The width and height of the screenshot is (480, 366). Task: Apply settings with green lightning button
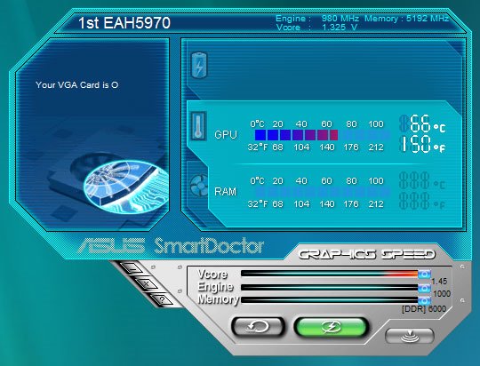pos(331,327)
